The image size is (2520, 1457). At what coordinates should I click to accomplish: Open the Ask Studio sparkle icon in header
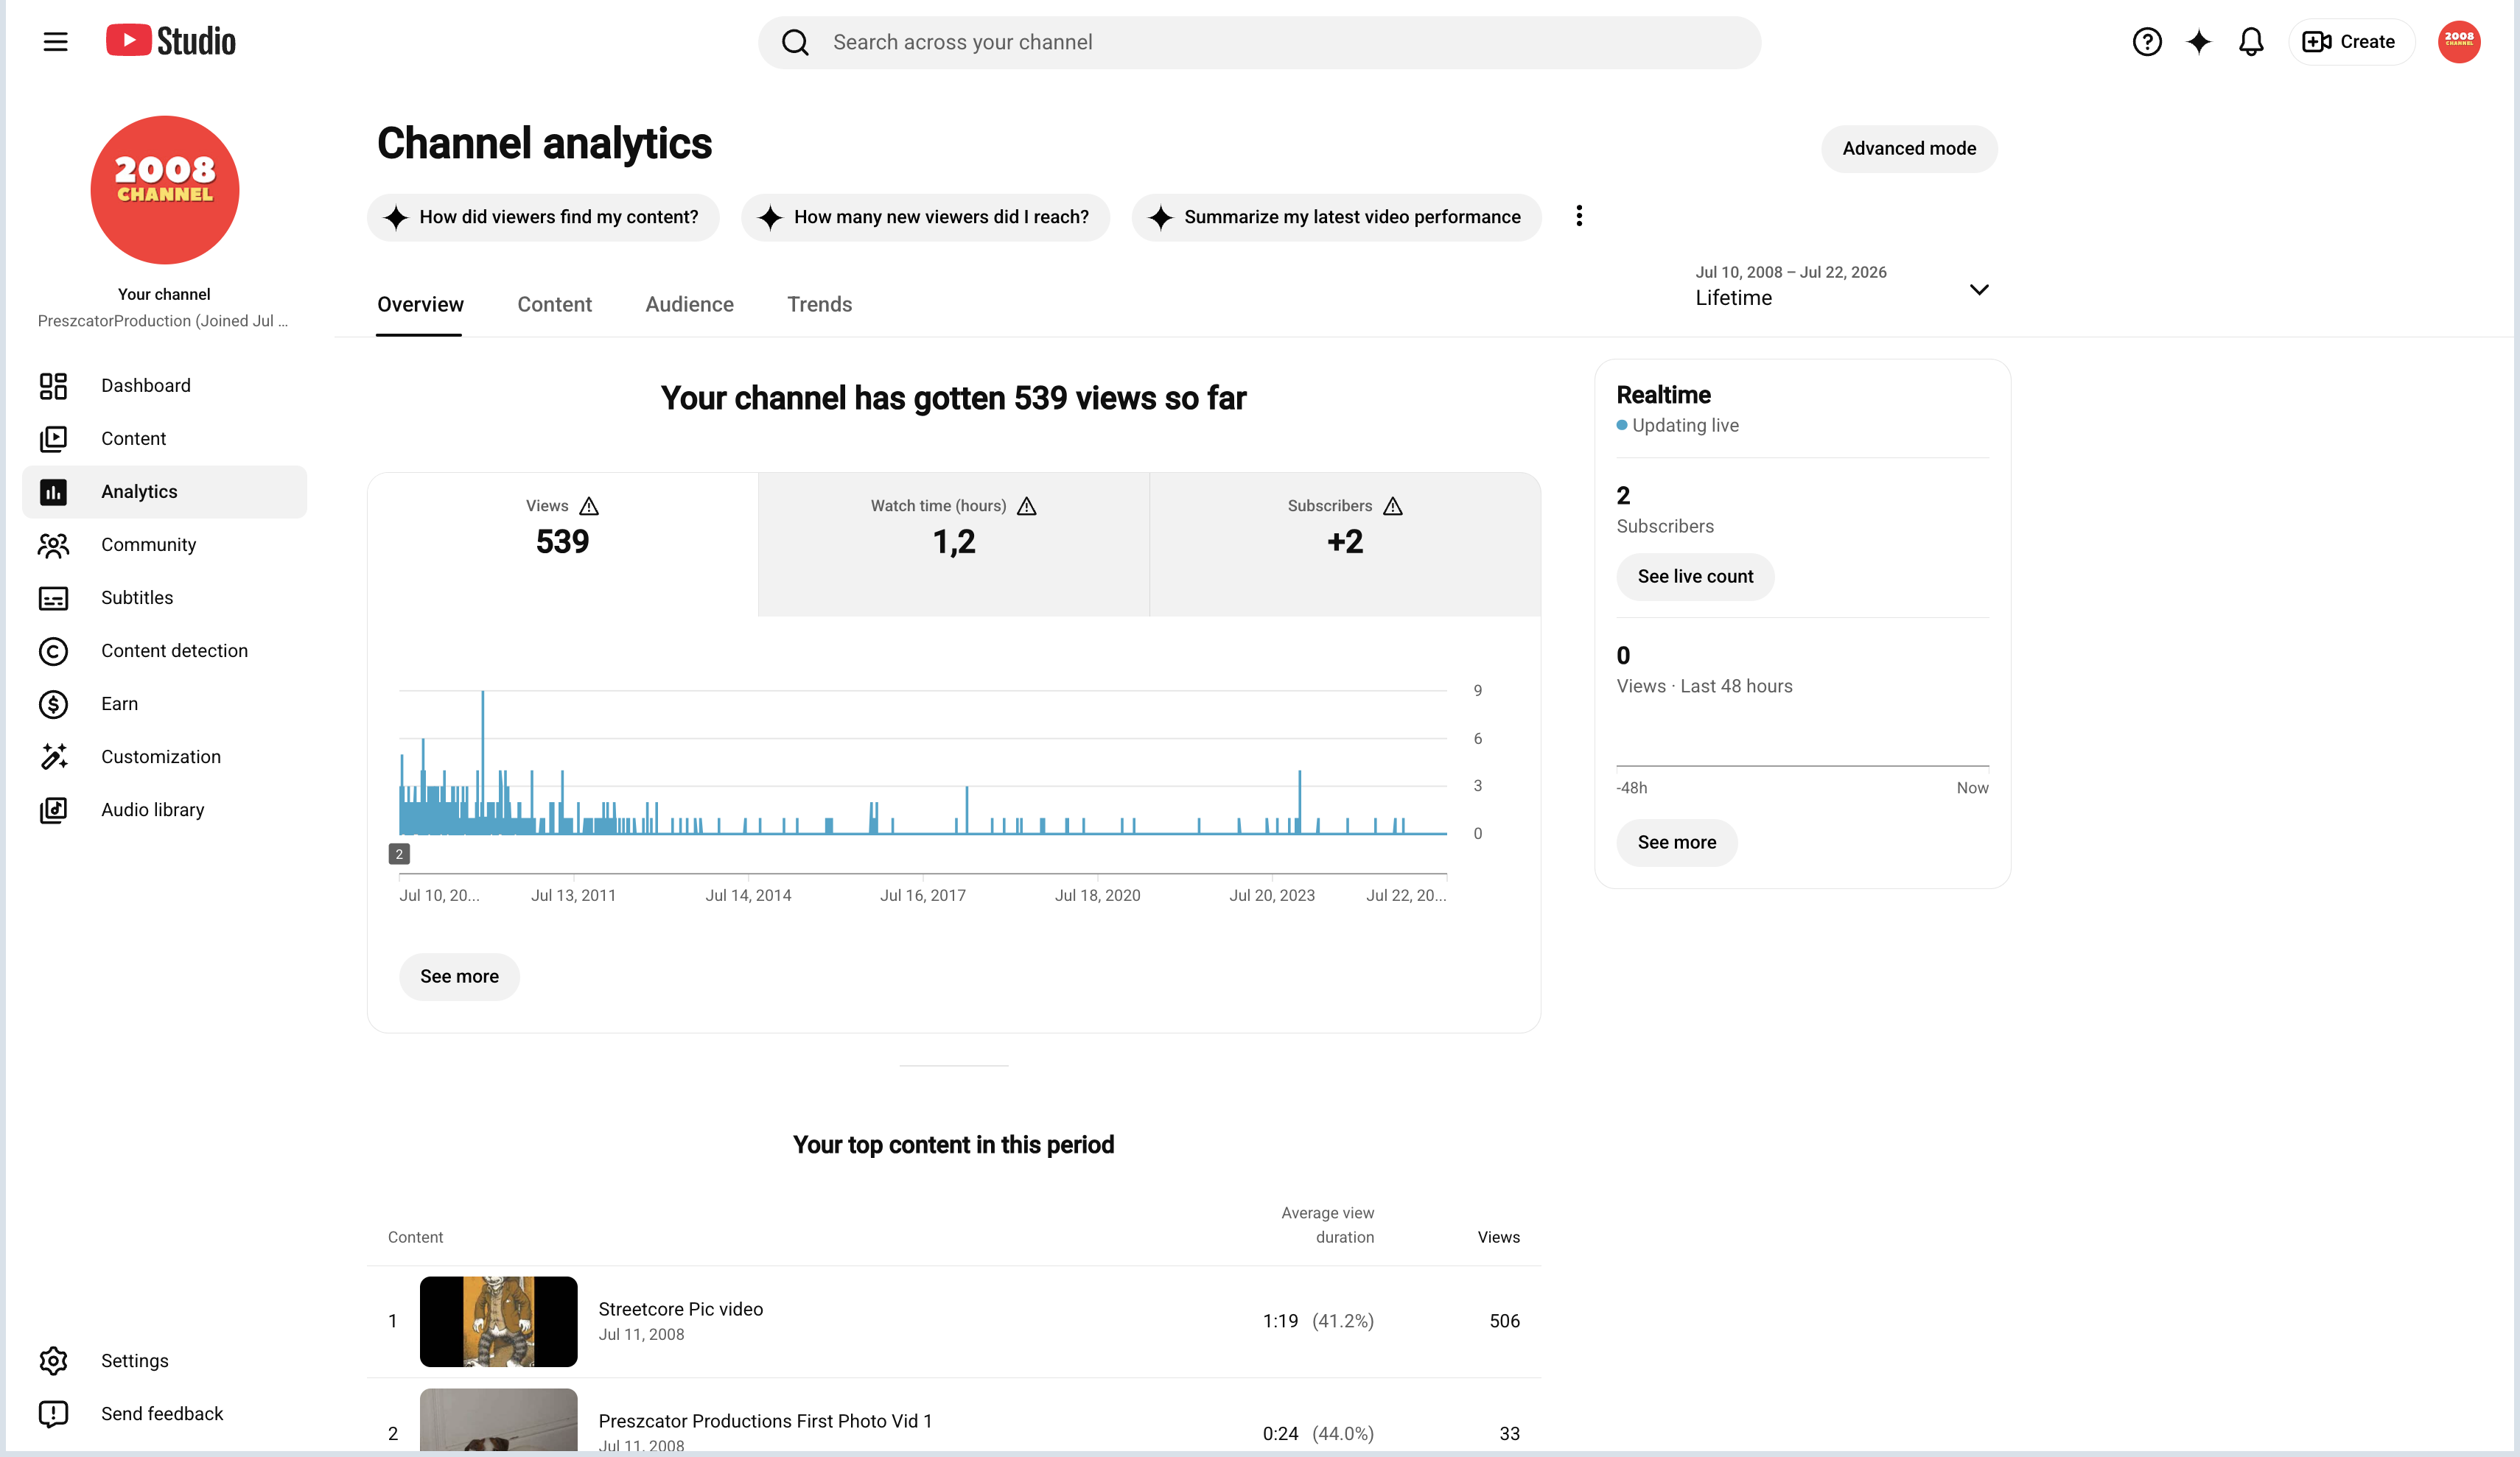[x=2198, y=42]
